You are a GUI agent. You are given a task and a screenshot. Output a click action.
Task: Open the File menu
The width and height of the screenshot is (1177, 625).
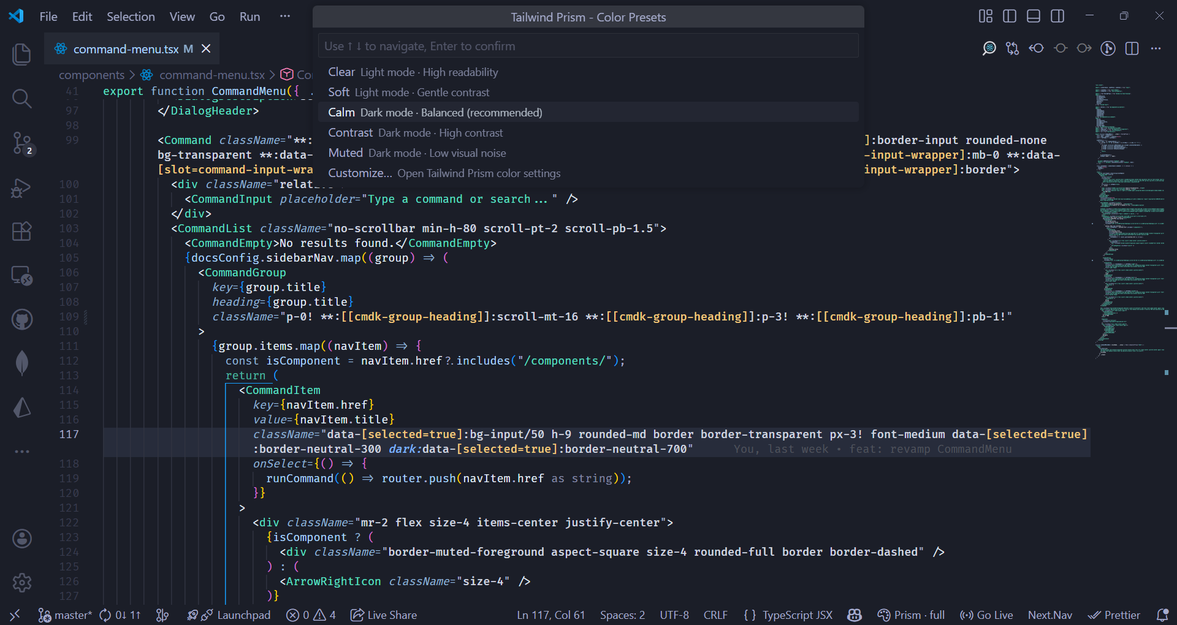point(48,17)
